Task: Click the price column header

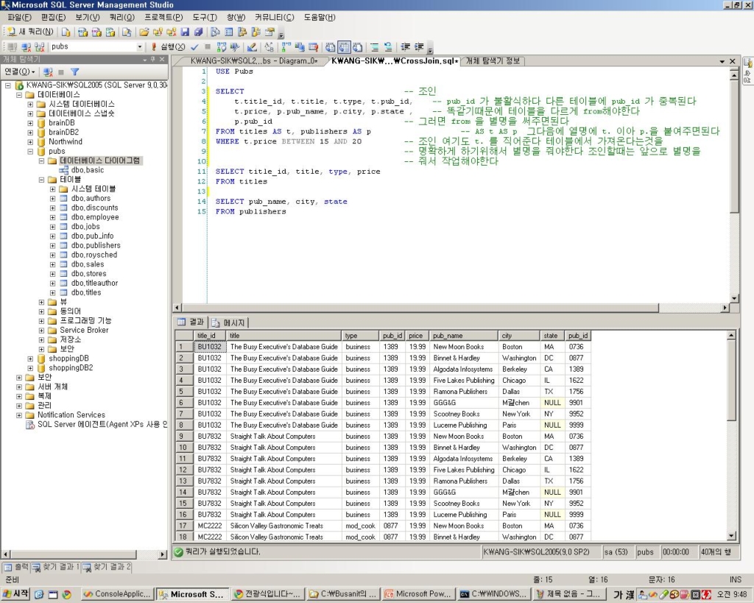Action: [x=417, y=336]
